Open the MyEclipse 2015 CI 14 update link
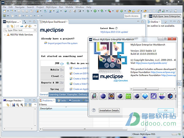This screenshot has height=138, width=184. tap(114, 32)
